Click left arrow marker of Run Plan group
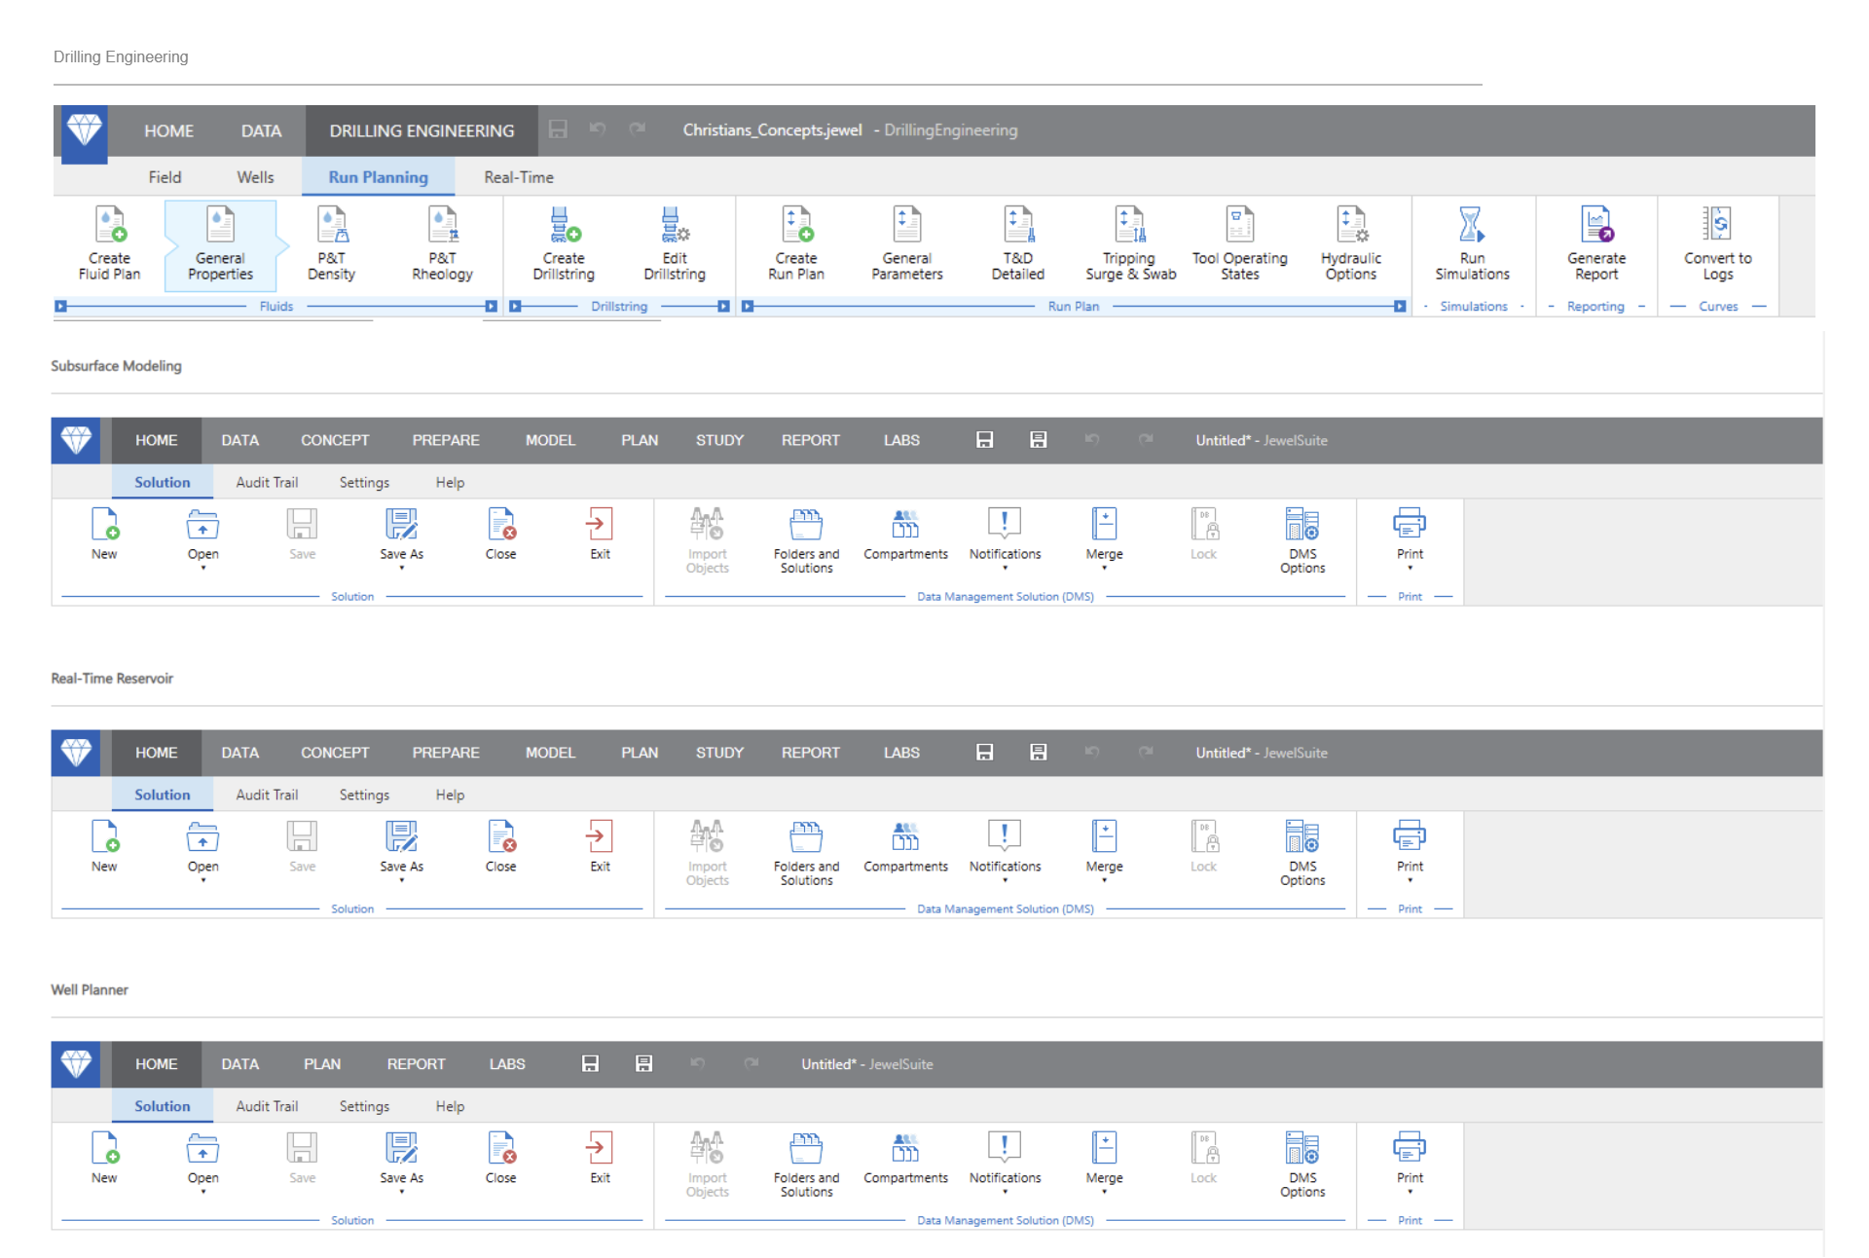The width and height of the screenshot is (1869, 1258). 748,306
